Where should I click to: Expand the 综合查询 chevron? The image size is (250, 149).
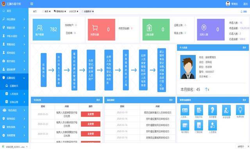click(24, 19)
